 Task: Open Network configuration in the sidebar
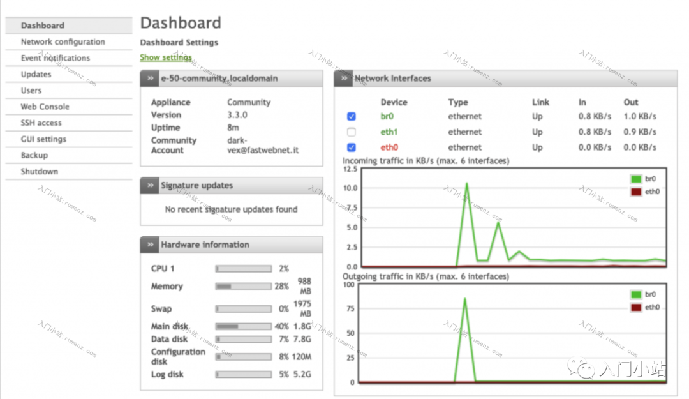tap(68, 41)
